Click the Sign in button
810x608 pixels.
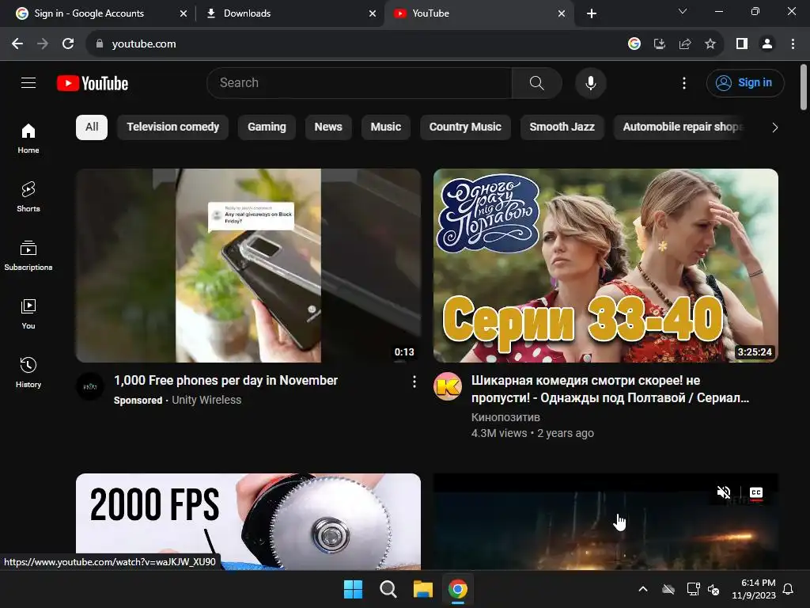(745, 82)
